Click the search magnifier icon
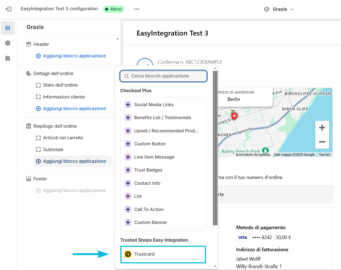The width and height of the screenshot is (341, 270). 126,76
